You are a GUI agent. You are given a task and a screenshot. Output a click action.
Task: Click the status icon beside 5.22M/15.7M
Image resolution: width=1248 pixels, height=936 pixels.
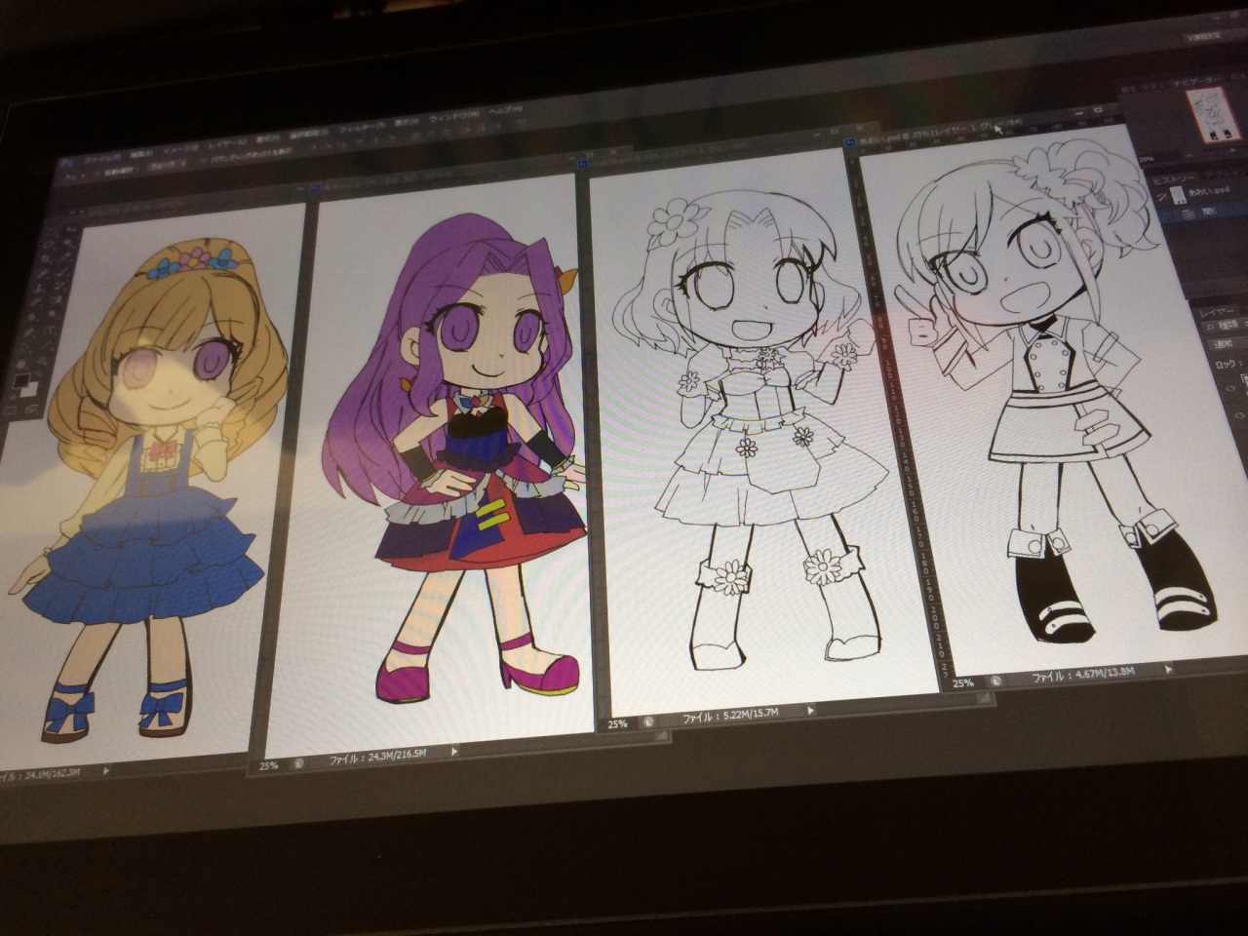pos(646,721)
